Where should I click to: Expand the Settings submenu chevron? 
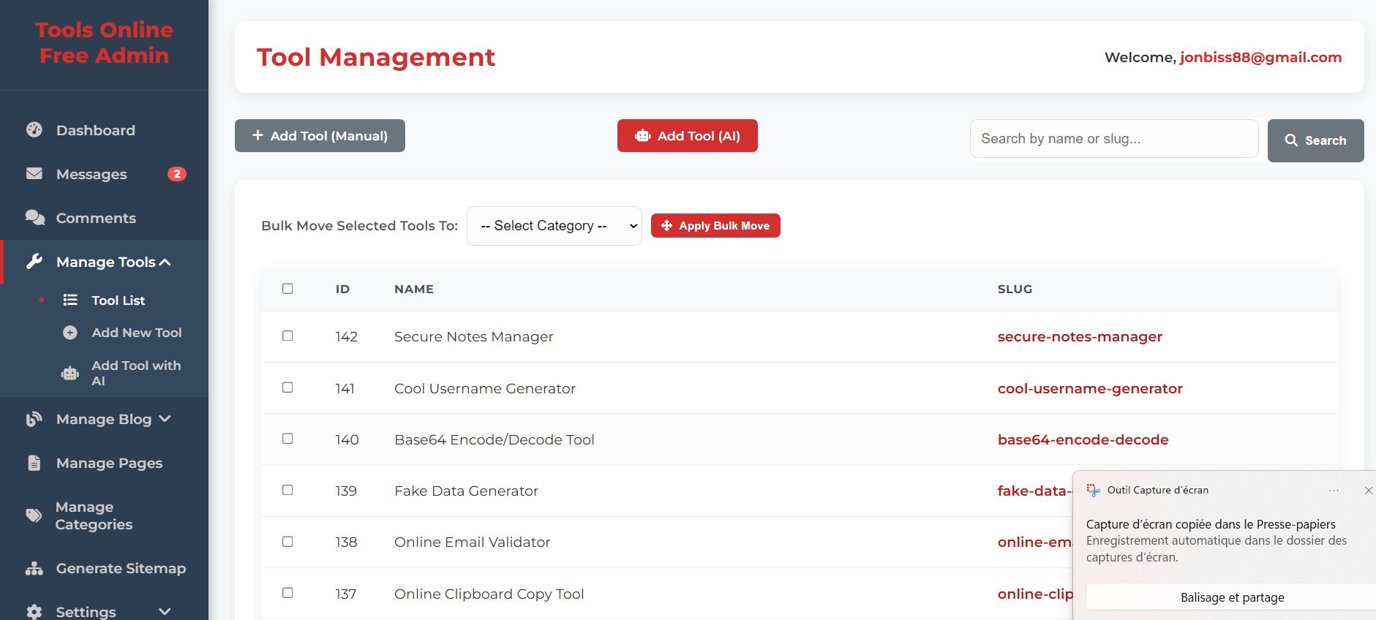(165, 611)
